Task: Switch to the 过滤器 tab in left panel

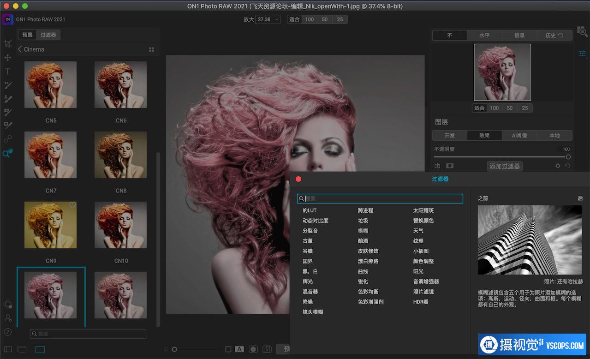Action: click(x=48, y=35)
